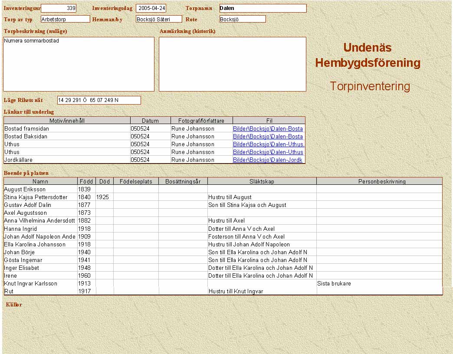Viewport: 453px width, 354px height.
Task: Click inside the Torpbeskrivning text box
Action: pos(79,64)
